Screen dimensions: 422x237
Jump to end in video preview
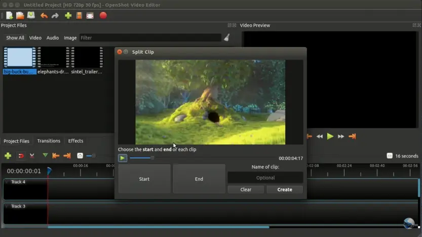pos(352,136)
